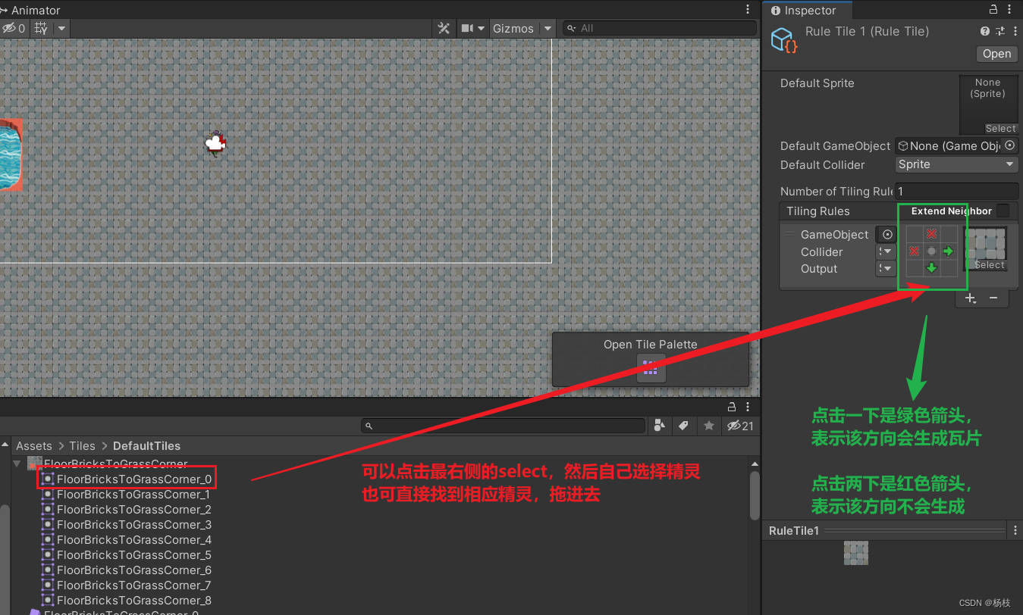1023x615 pixels.
Task: Open the Default Collider dropdown
Action: click(x=957, y=164)
